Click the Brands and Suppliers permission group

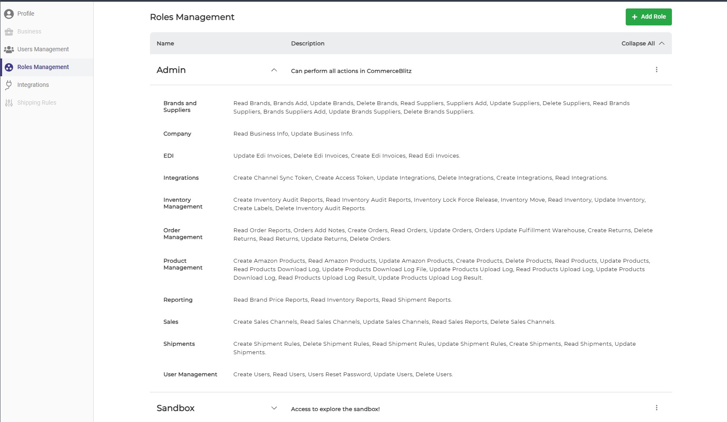pos(180,107)
